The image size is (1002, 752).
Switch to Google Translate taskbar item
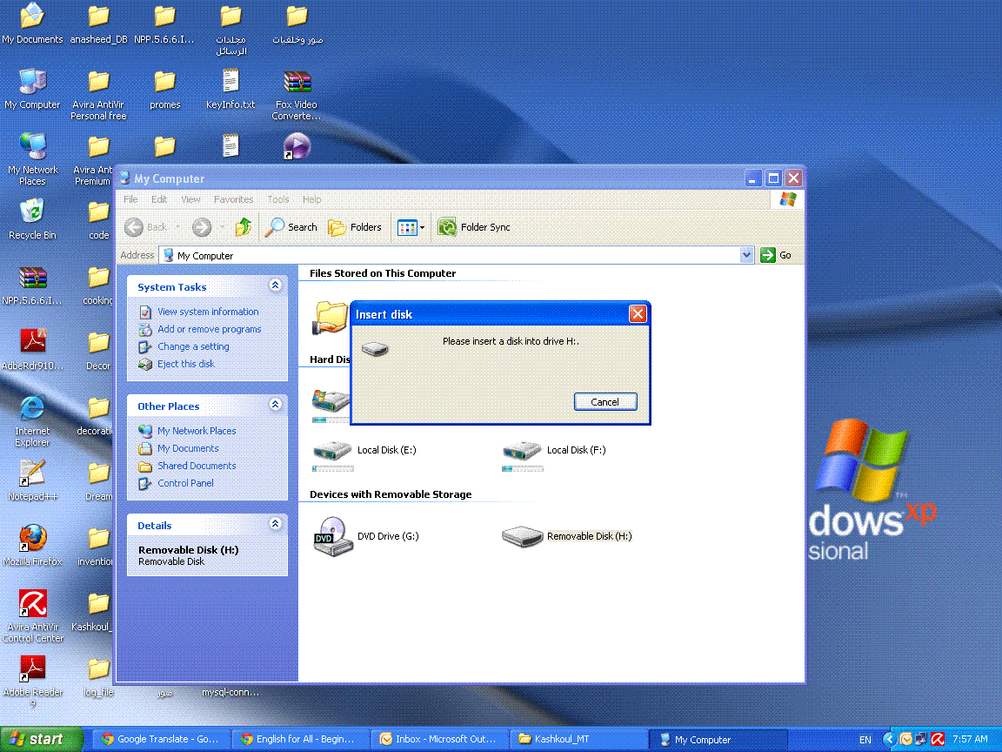pyautogui.click(x=160, y=739)
